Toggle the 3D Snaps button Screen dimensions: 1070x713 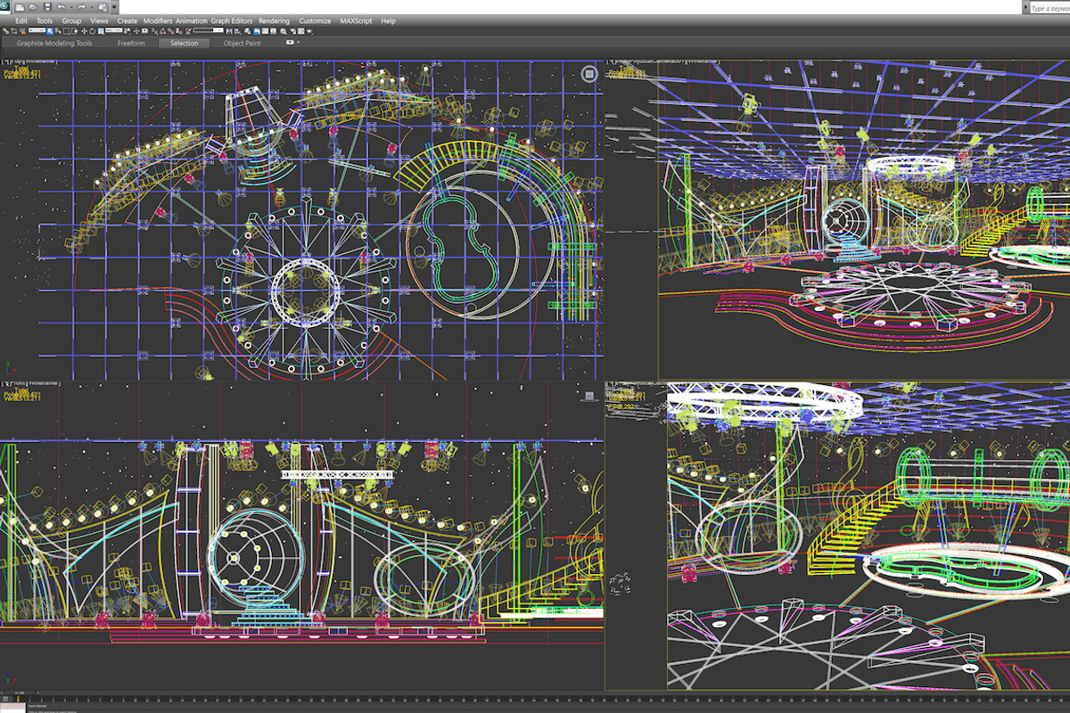(x=154, y=30)
